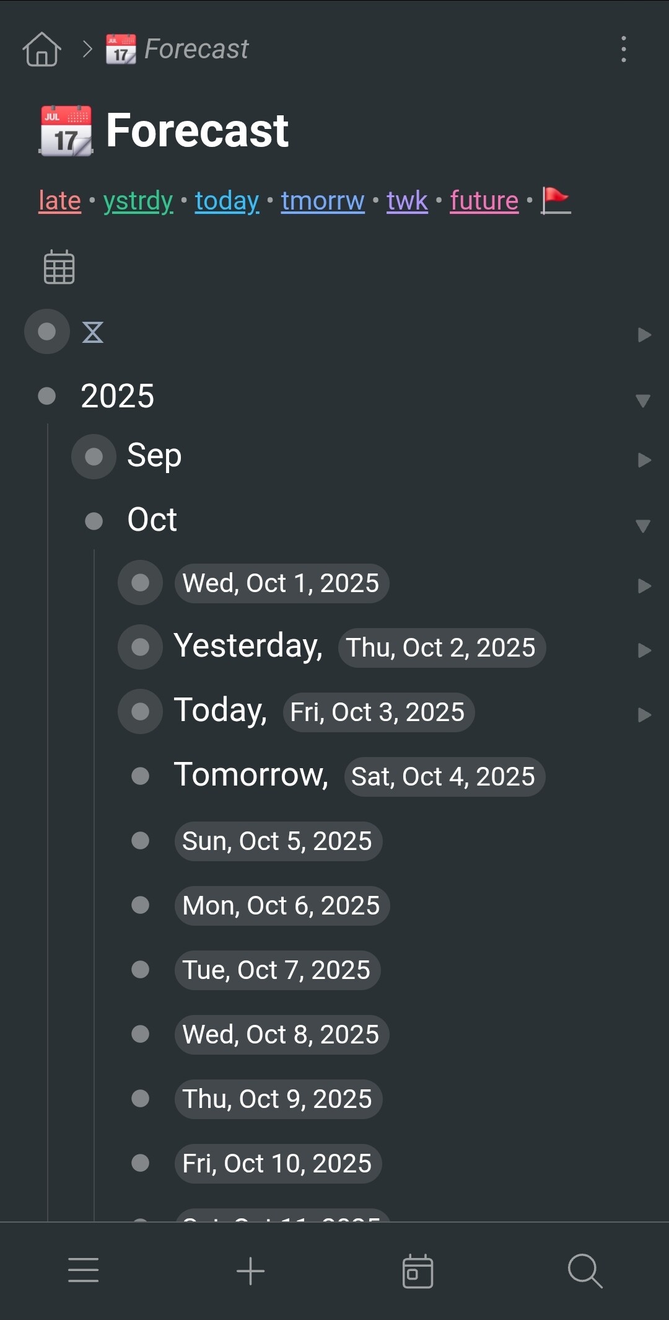Open the calendar icon in bottom bar
Screen dimensions: 669x1320
418,1270
